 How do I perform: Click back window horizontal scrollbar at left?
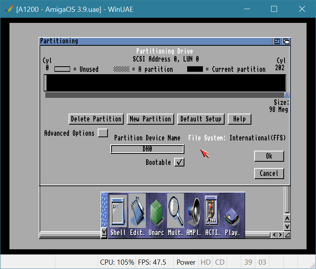tap(70, 235)
